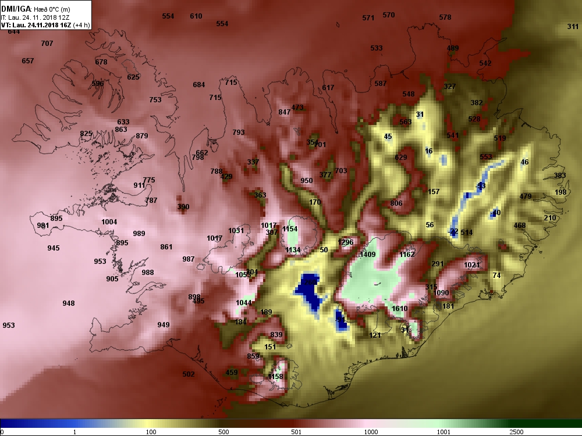Image resolution: width=582 pixels, height=436 pixels.
Task: Click the map value "950"
Action: (306, 181)
